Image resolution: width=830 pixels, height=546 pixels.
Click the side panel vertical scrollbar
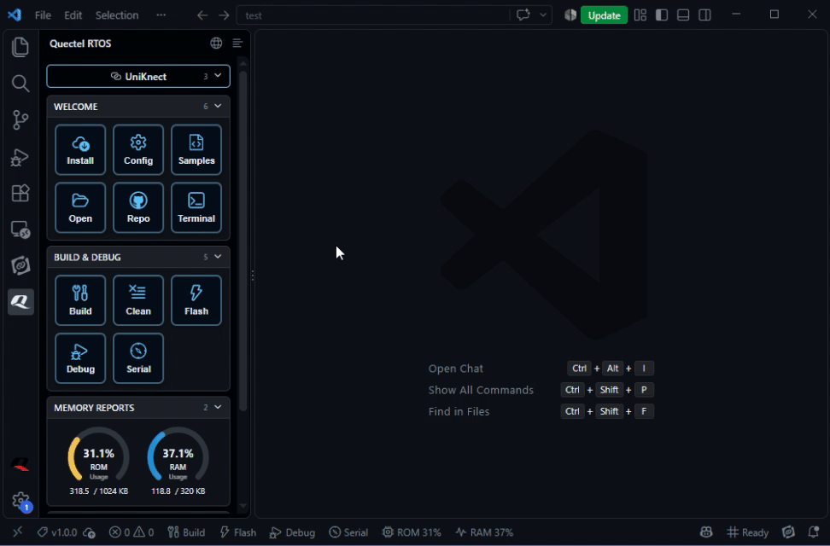243,241
